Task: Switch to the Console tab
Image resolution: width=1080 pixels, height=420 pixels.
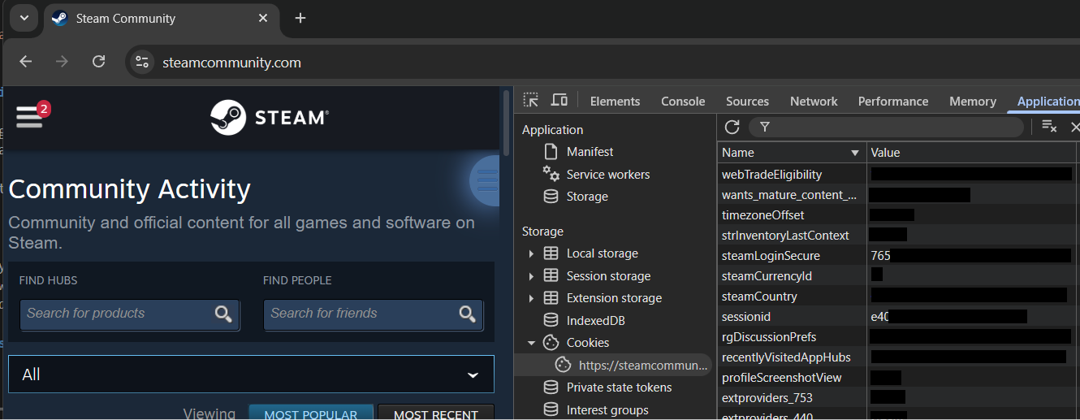Action: [x=683, y=102]
